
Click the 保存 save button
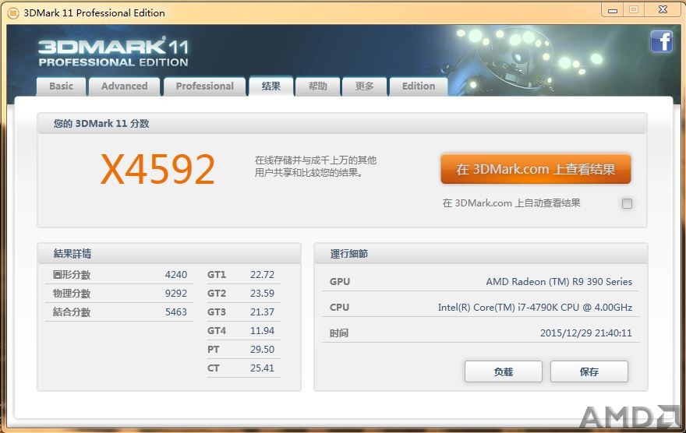click(x=589, y=371)
